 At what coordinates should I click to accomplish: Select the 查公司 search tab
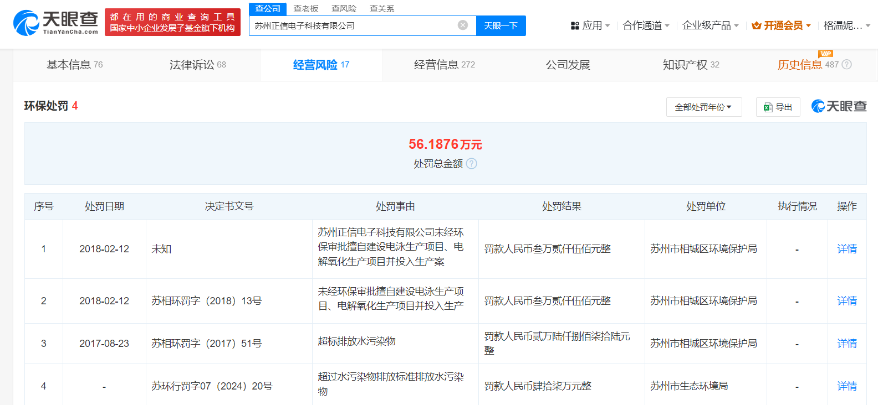268,9
